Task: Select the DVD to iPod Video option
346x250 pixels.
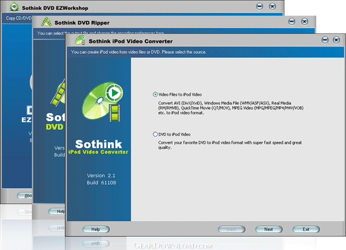Action: pos(172,134)
